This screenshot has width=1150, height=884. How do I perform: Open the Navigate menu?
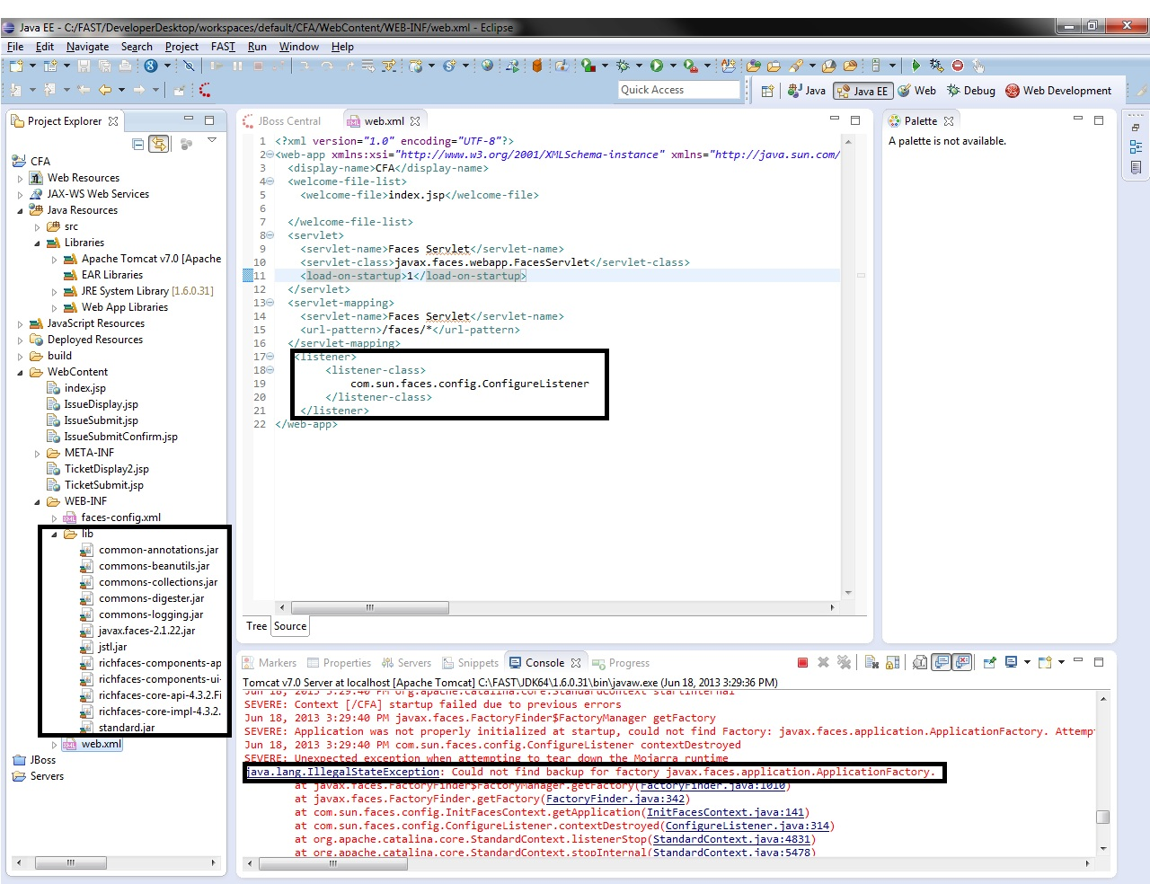coord(87,47)
